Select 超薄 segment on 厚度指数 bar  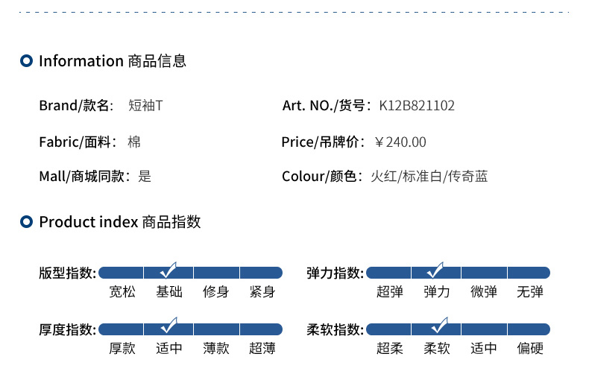tap(261, 329)
